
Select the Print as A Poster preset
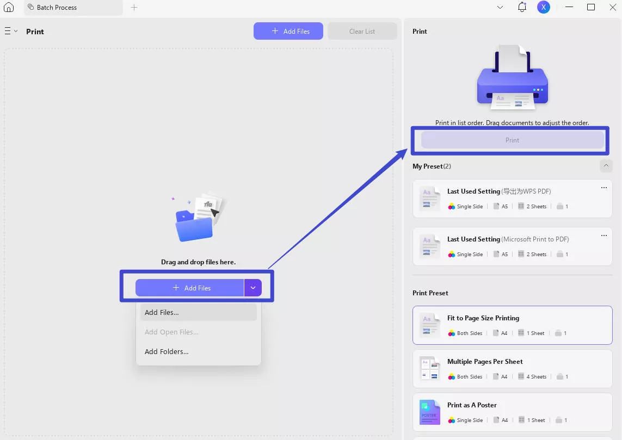coord(512,412)
